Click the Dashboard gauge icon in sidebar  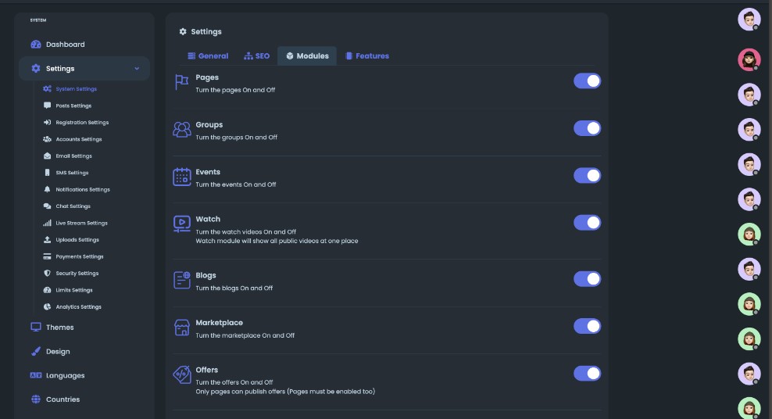[35, 45]
